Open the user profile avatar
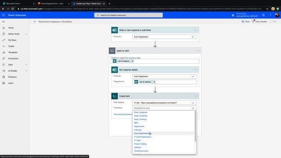The image size is (281, 158). pyautogui.click(x=277, y=15)
